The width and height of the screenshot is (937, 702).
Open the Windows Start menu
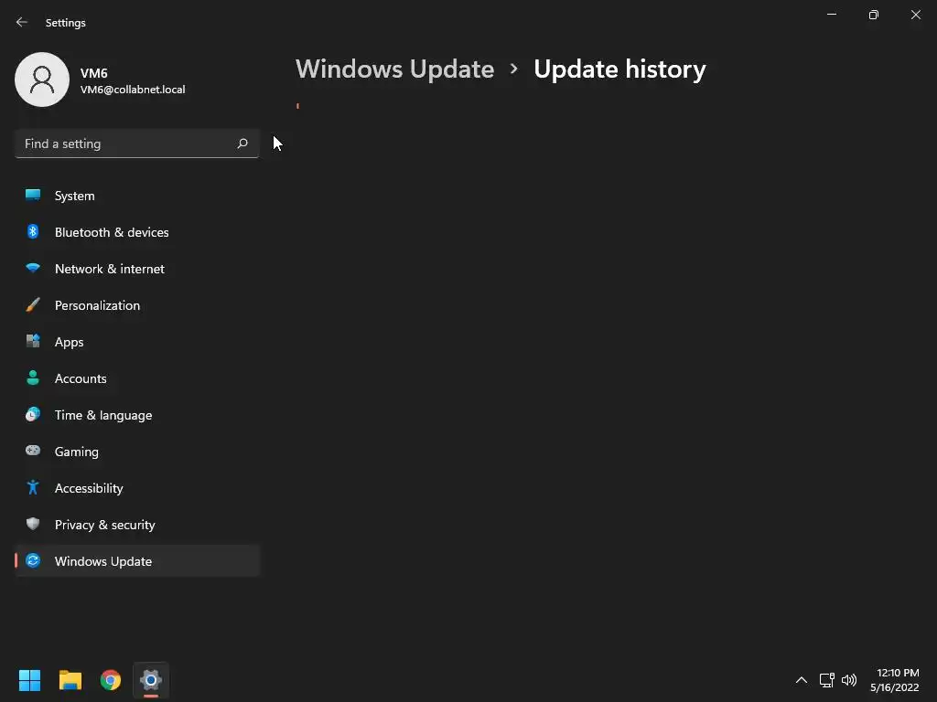click(29, 680)
